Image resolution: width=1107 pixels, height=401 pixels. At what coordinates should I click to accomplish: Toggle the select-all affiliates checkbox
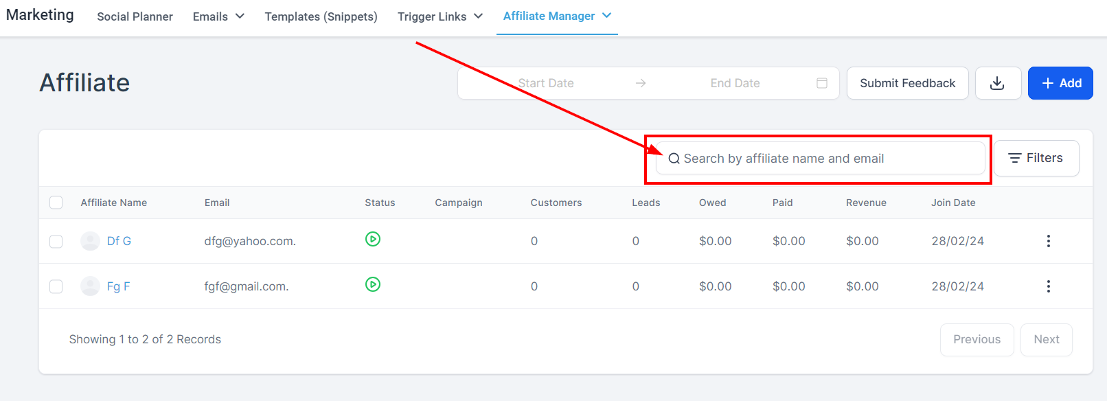pyautogui.click(x=56, y=203)
